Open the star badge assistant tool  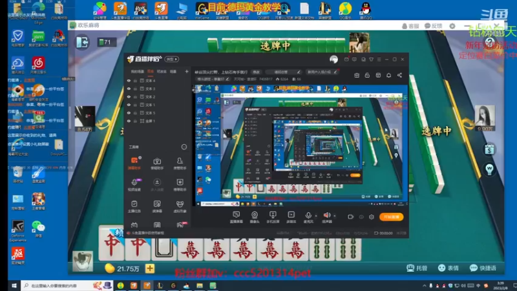180,185
